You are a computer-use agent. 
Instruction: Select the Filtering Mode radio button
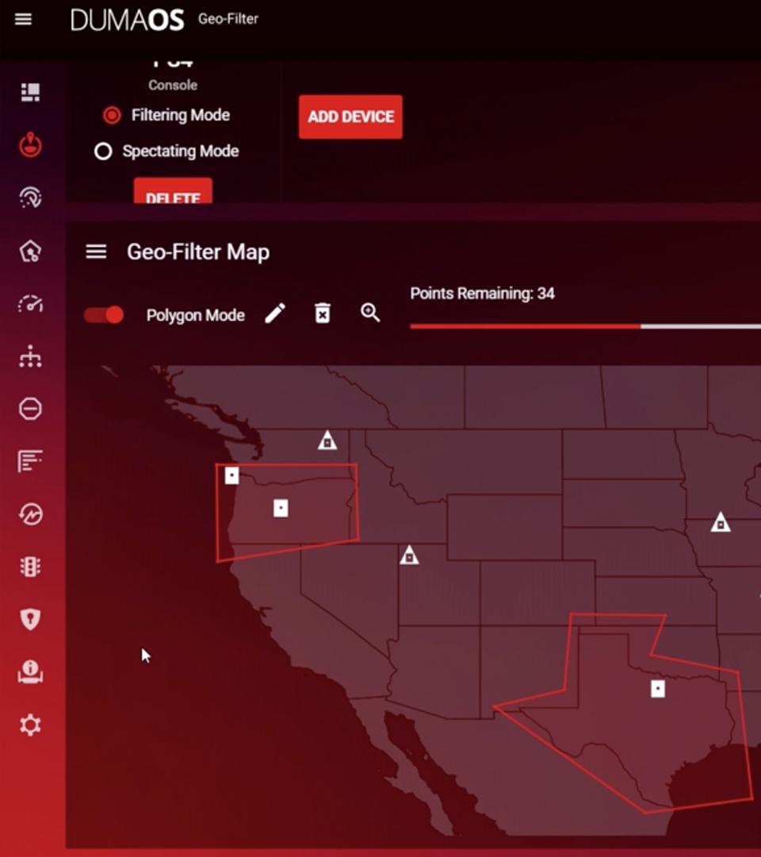[x=112, y=116]
